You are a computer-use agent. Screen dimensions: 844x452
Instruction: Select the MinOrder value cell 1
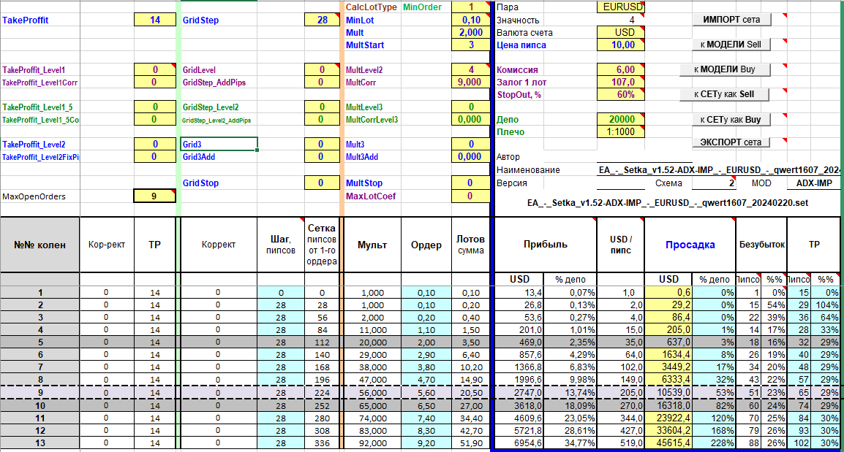(471, 7)
